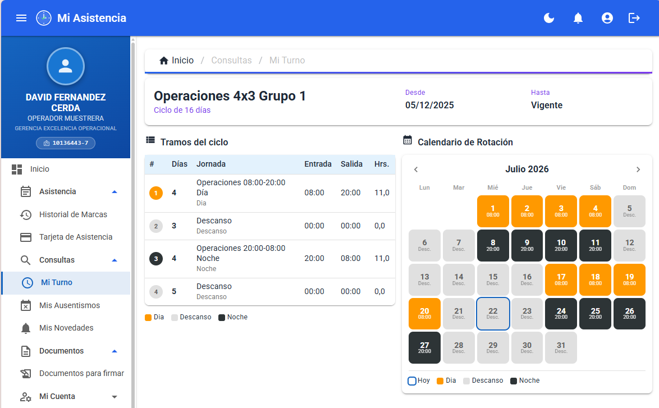
Task: Click the home icon in breadcrumb
Action: point(164,61)
